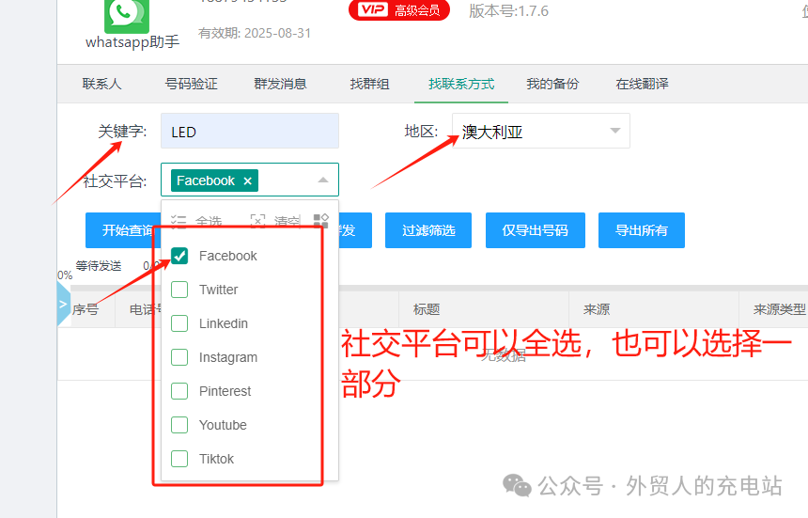Open the 在线翻译 tab

(642, 84)
